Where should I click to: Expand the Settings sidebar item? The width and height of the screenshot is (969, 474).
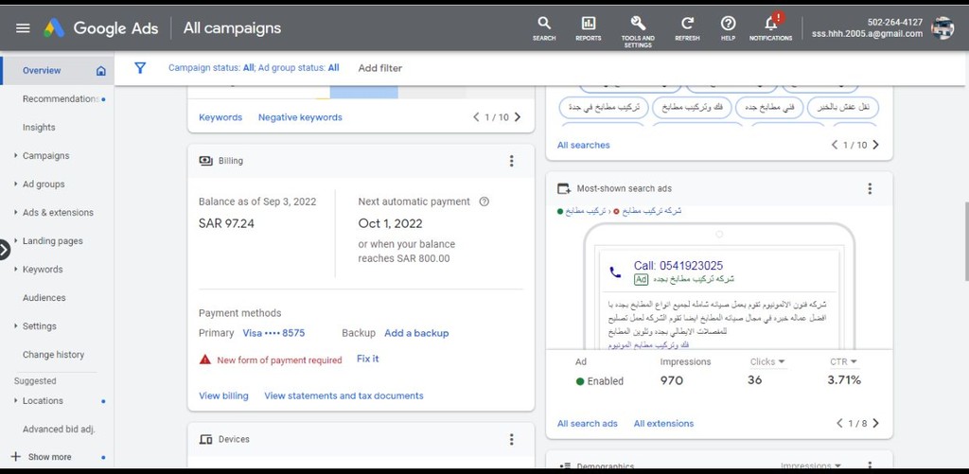(15, 326)
